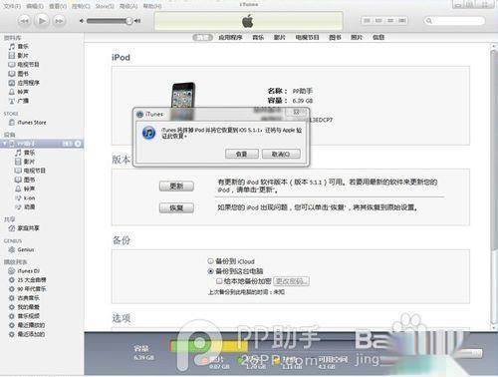Click the 更新 update button
The width and height of the screenshot is (498, 377).
coord(176,186)
